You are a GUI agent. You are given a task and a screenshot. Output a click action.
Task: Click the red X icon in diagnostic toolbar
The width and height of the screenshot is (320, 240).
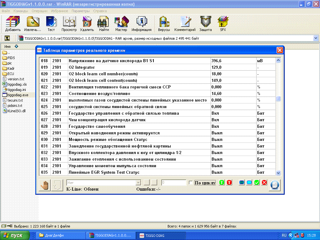[x=264, y=182]
